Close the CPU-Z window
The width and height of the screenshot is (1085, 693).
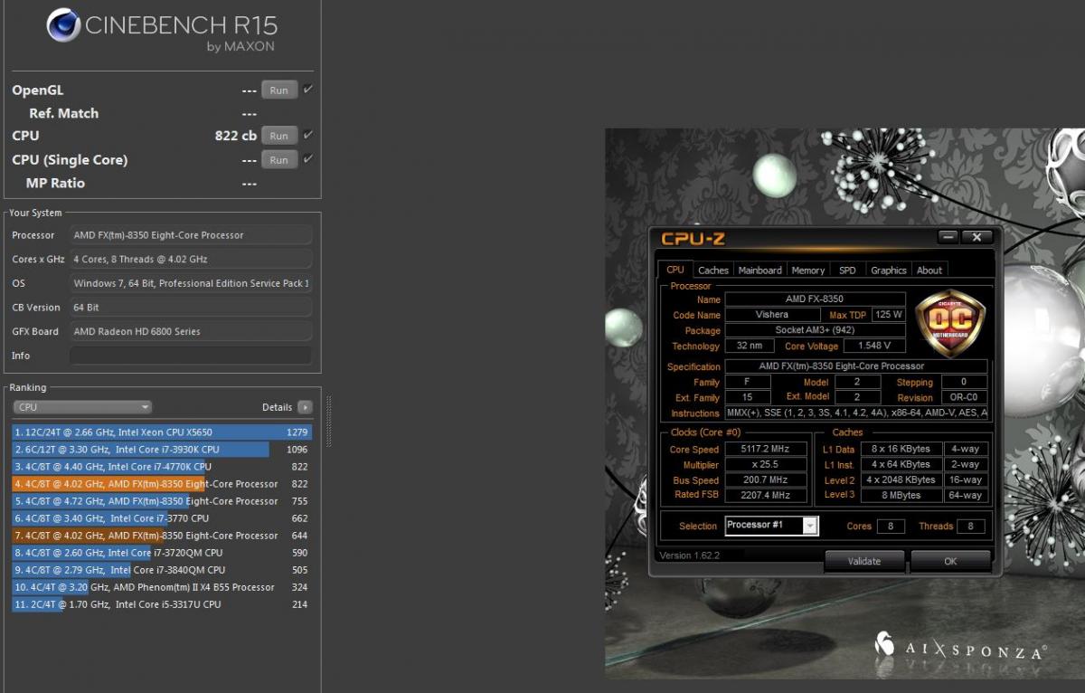[x=976, y=237]
